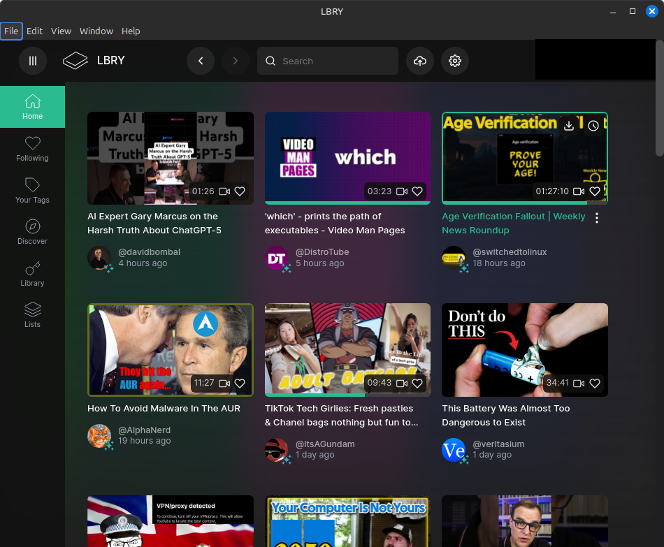Click camera icon on Battery thumbnail

pos(579,383)
